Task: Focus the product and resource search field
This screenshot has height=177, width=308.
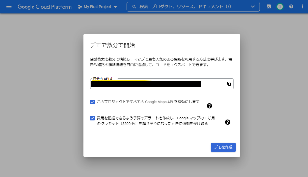Action: [193, 7]
